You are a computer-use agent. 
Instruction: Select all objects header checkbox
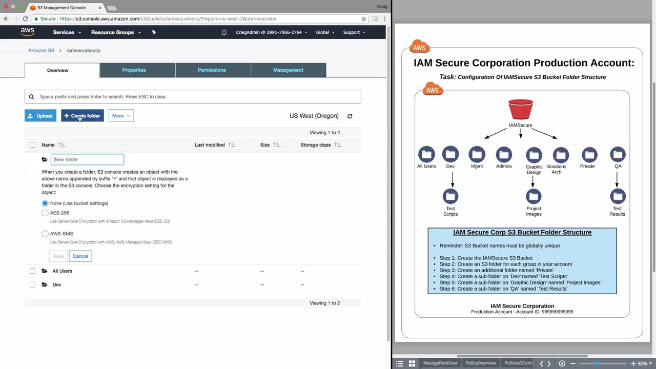tap(32, 145)
